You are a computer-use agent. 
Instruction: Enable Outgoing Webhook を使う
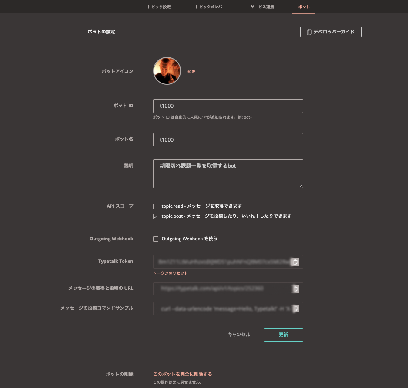pyautogui.click(x=155, y=239)
